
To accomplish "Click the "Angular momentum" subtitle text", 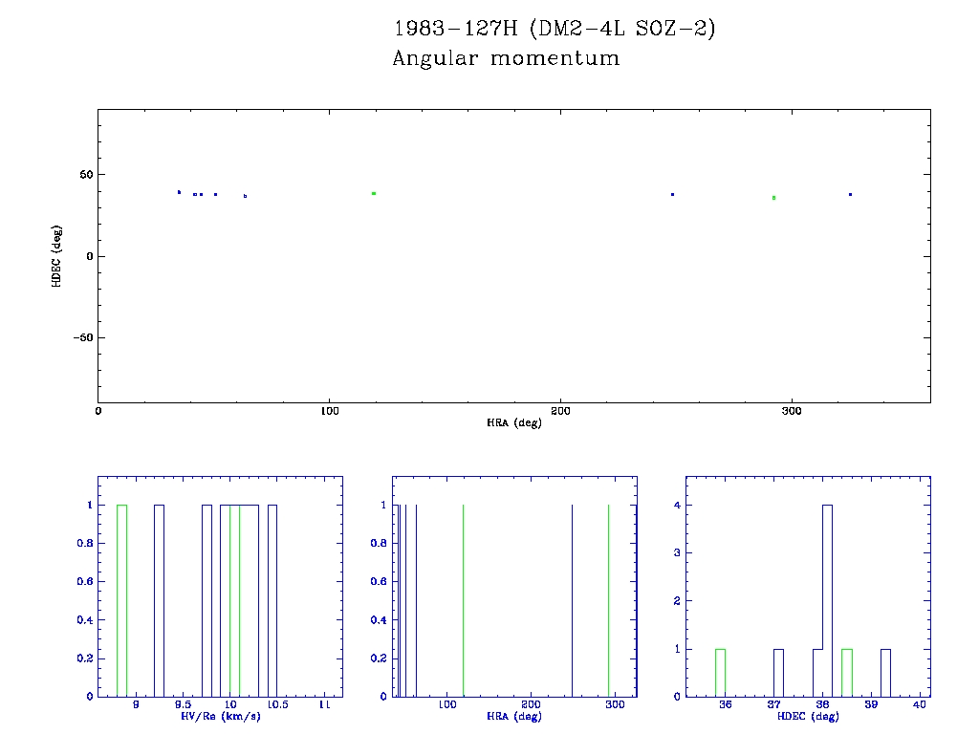I will coord(506,59).
